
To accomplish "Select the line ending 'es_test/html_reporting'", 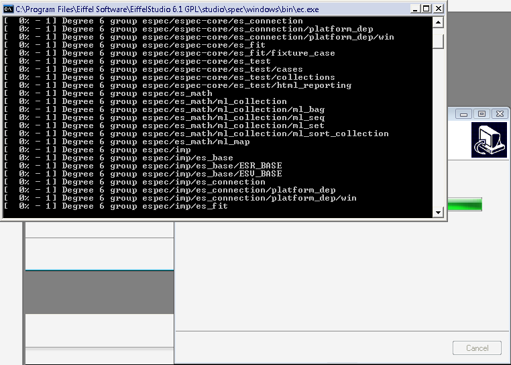I will 178,85.
